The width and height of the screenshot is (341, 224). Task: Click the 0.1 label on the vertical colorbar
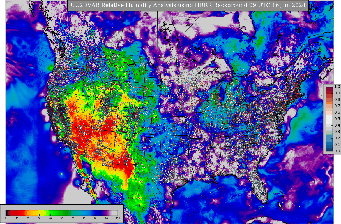click(337, 144)
